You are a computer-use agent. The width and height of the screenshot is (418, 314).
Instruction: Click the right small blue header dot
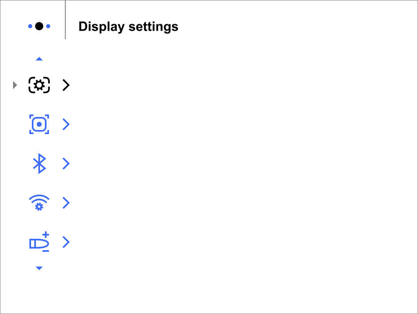point(48,26)
